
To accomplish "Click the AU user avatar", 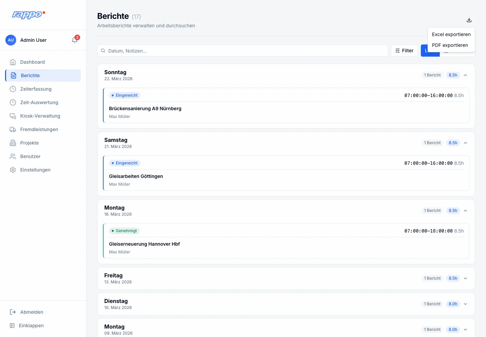I will tap(11, 40).
